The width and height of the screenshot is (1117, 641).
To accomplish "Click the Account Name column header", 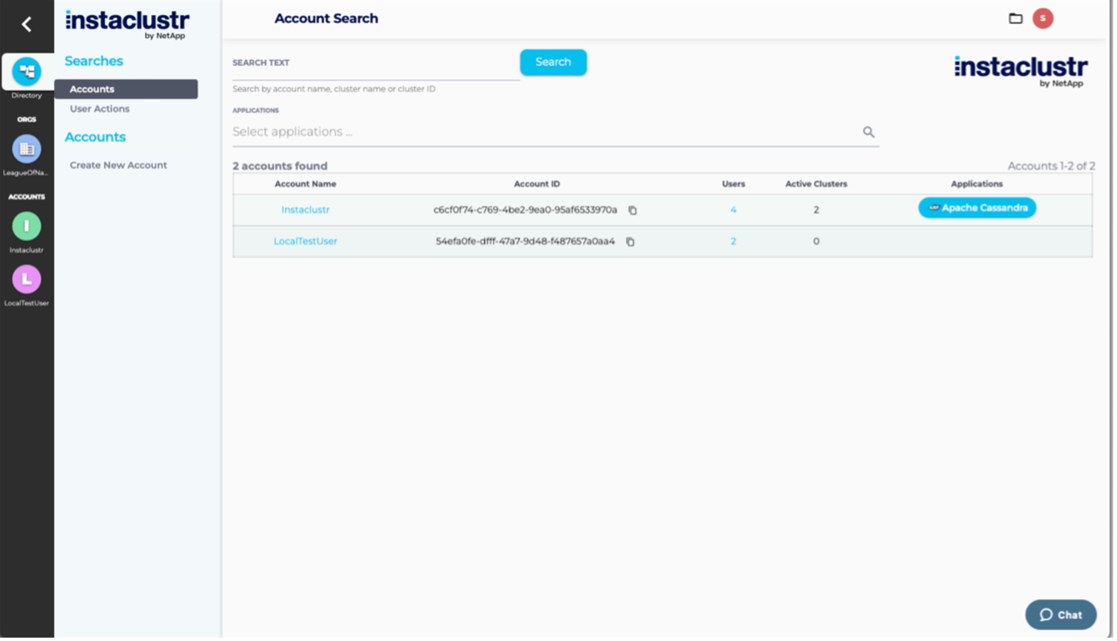I will [x=306, y=184].
